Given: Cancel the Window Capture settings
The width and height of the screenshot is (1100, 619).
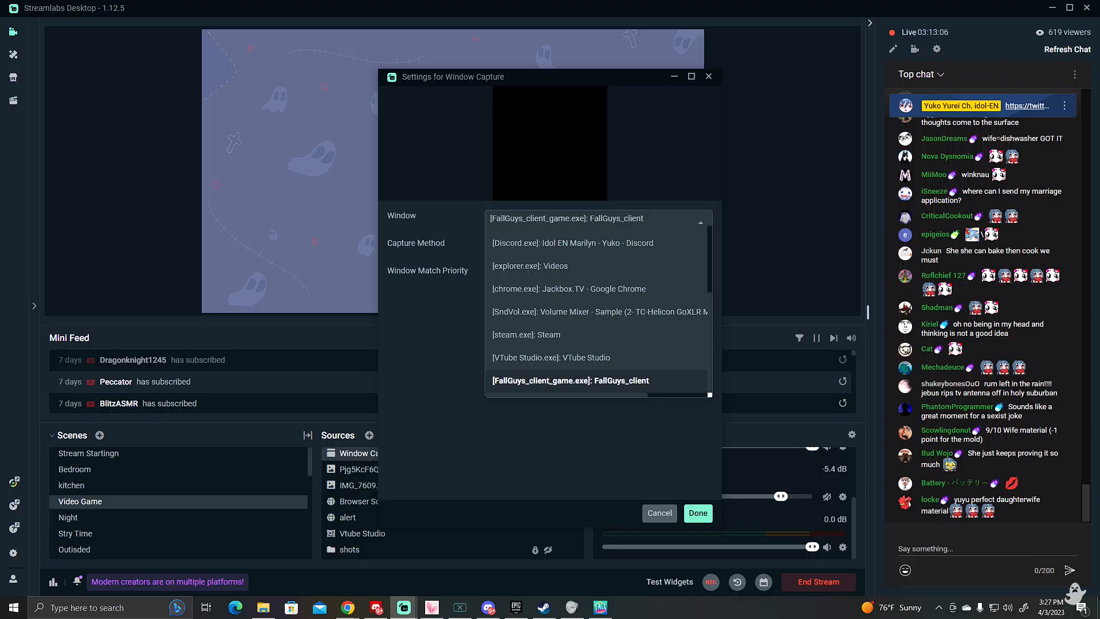Looking at the screenshot, I should (x=659, y=514).
